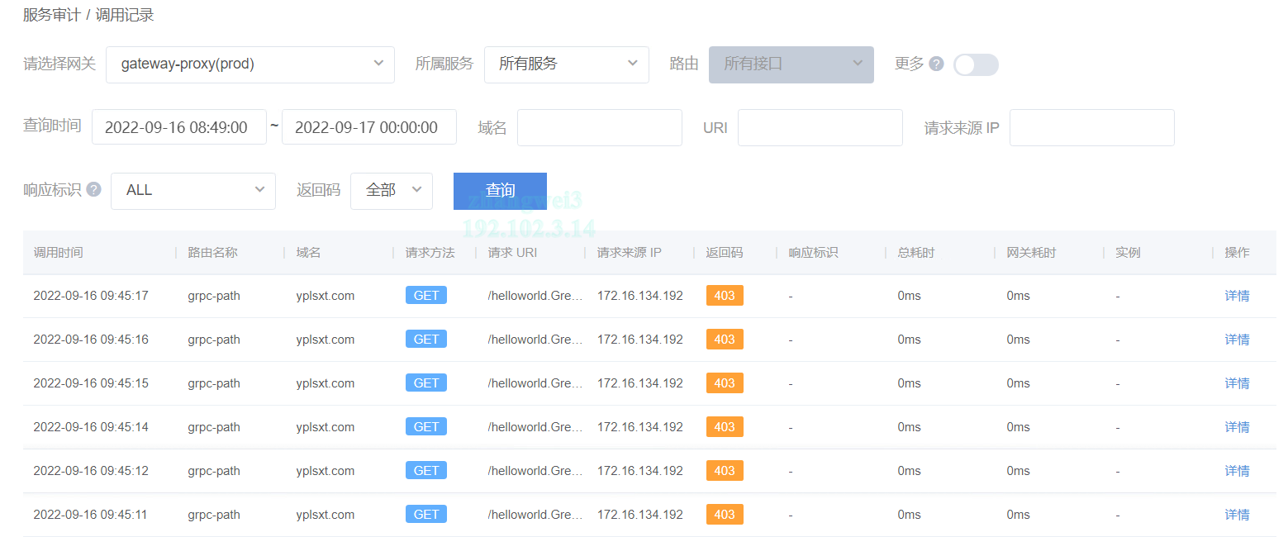Screen dimensions: 1288x537
Task: Click the 请求来源 IP input box
Action: [x=1091, y=128]
